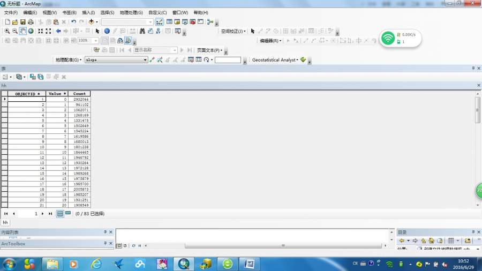Open the 文件(F) menu
The image size is (482, 271).
pos(11,13)
